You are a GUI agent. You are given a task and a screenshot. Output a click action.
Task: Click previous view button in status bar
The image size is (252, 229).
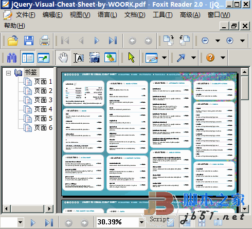68,222
